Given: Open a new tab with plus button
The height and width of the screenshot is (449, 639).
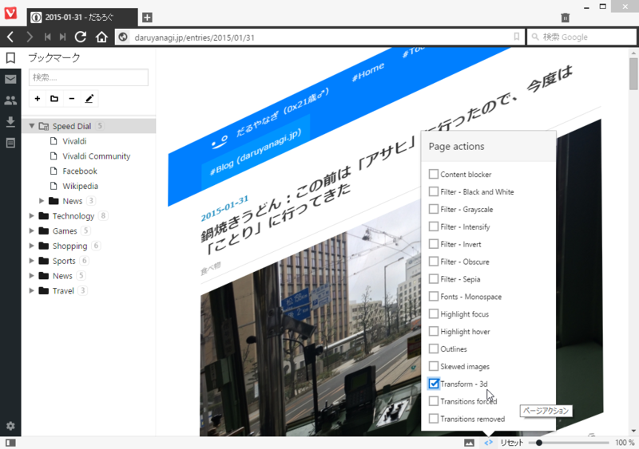Looking at the screenshot, I should 147,18.
